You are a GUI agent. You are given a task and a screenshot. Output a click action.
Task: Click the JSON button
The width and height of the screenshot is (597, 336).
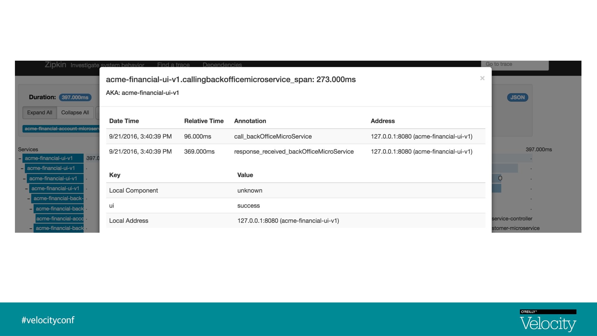pos(517,97)
